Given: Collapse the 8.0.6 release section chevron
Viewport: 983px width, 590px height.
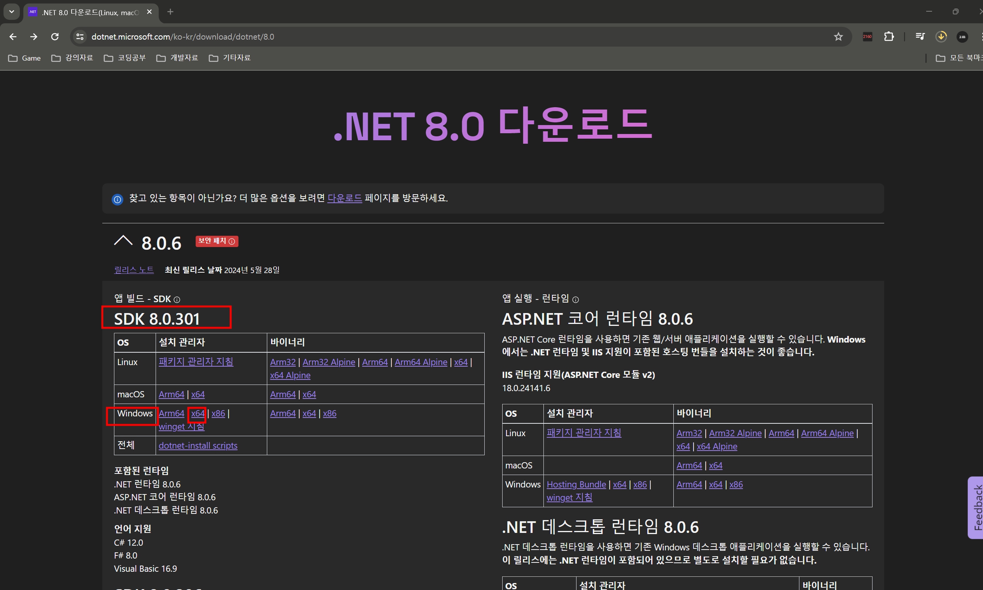Looking at the screenshot, I should (123, 241).
